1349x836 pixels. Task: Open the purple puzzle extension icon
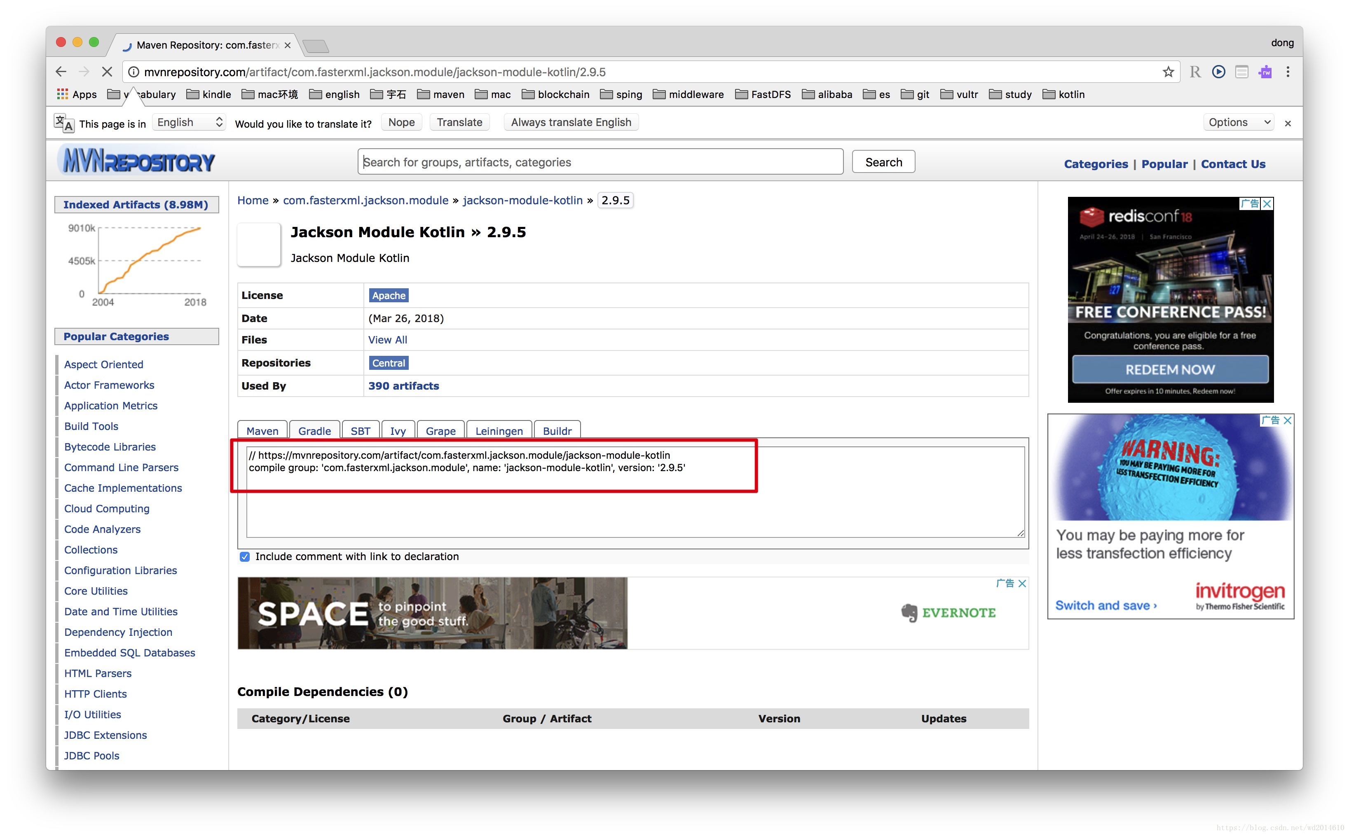1265,72
